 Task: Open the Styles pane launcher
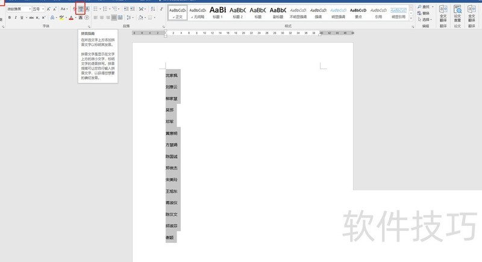[x=413, y=26]
